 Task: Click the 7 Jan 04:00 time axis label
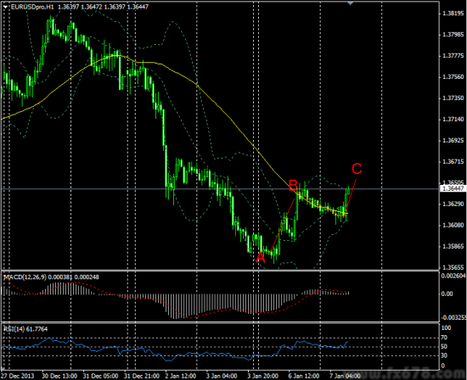tap(345, 376)
